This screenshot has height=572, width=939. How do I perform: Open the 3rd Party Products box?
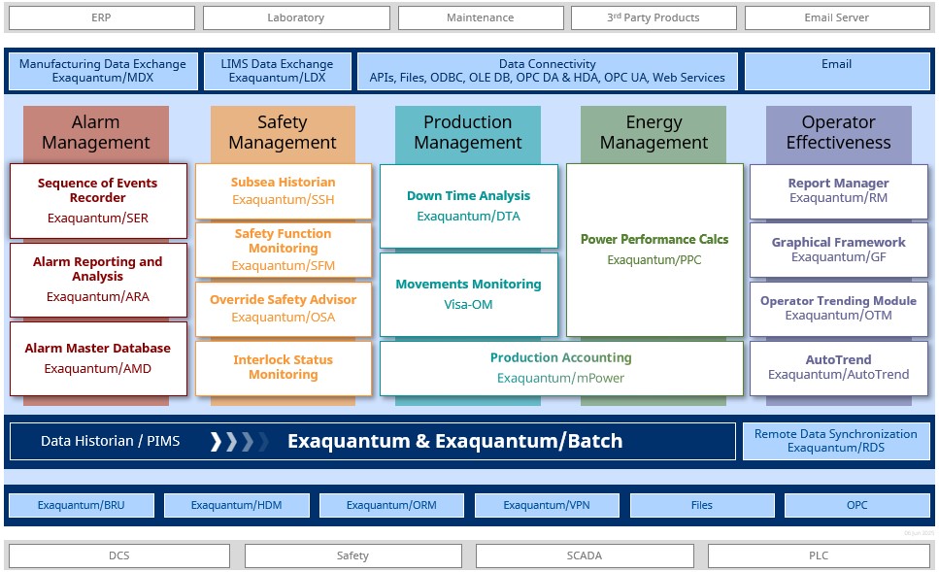click(654, 18)
